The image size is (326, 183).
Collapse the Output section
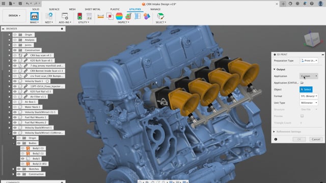[274, 69]
